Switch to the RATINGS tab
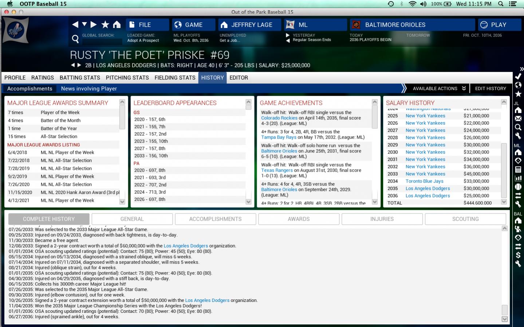Image resolution: width=524 pixels, height=327 pixels. coord(43,77)
